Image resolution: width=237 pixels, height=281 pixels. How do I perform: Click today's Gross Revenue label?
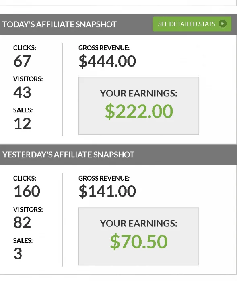[104, 48]
